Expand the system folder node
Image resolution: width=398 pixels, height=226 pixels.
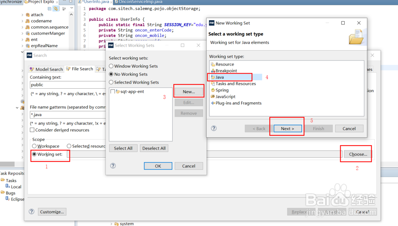click(x=111, y=224)
